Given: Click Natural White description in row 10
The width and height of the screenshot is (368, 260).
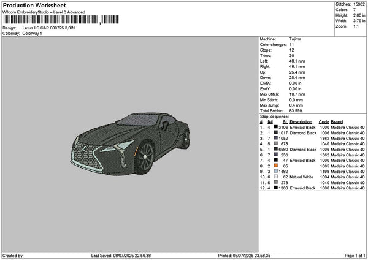Looking at the screenshot, I should click(301, 177).
